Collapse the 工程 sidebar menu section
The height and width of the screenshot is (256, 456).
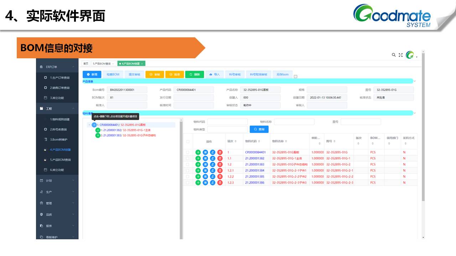(73, 108)
